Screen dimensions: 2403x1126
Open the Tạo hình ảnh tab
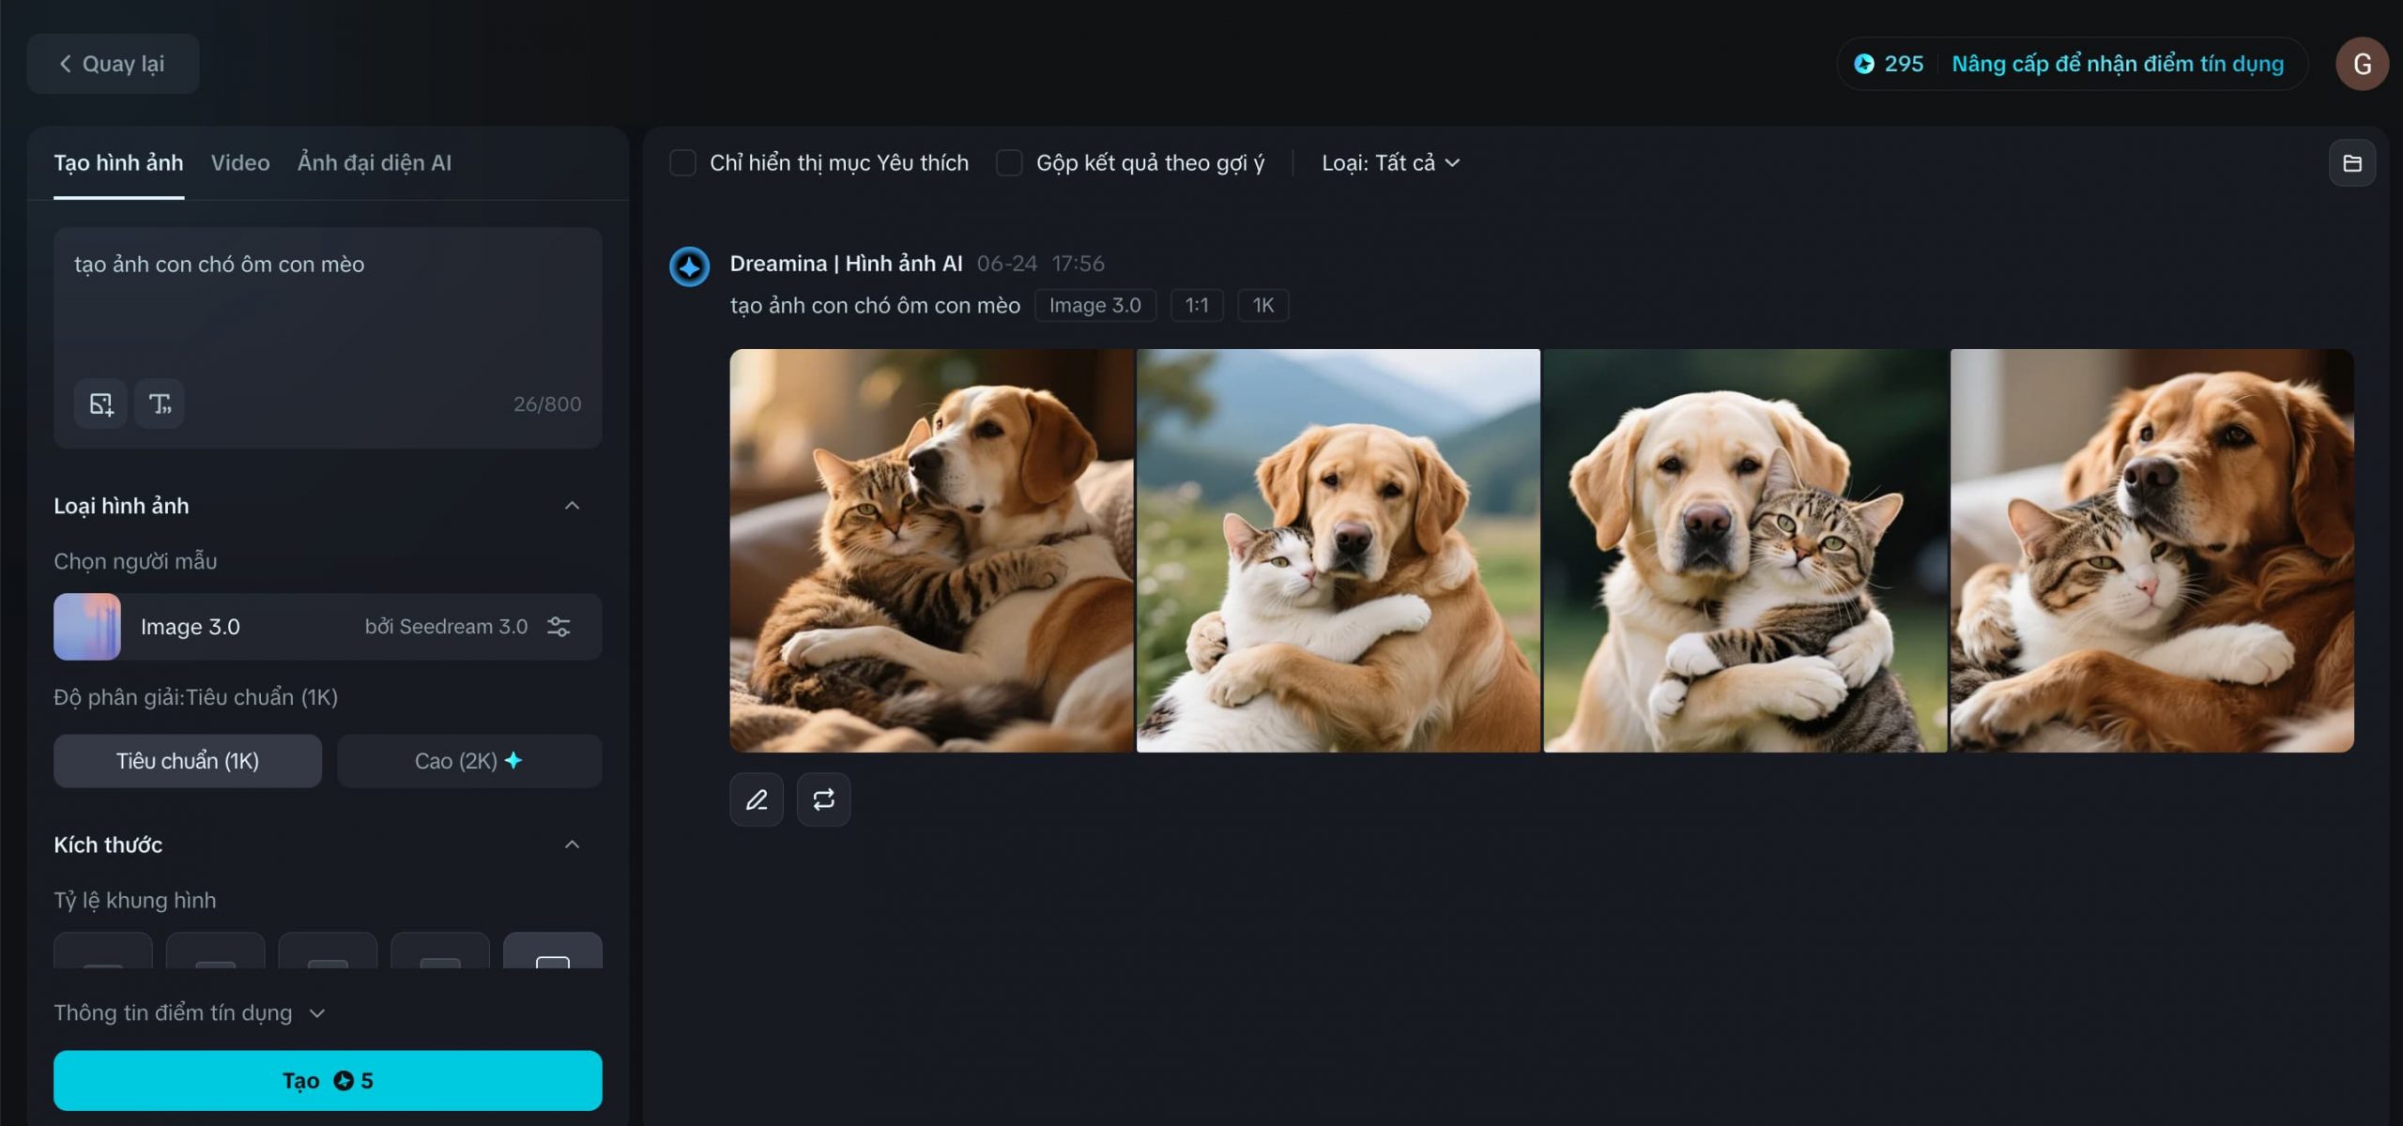point(118,162)
